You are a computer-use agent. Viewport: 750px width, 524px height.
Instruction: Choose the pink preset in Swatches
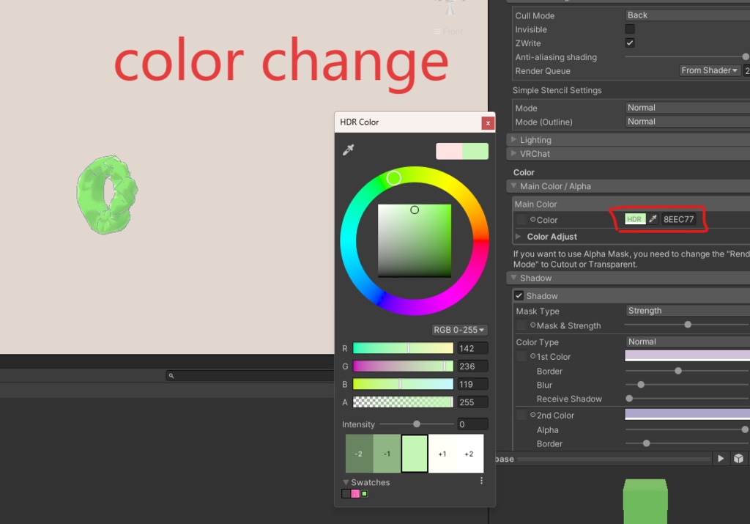click(355, 494)
